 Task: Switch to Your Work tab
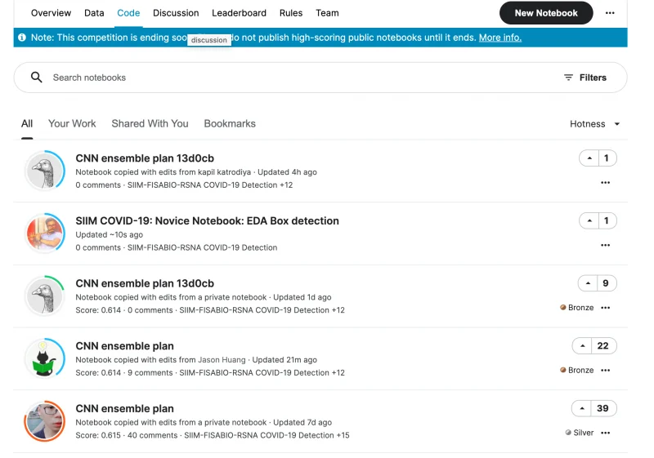click(x=72, y=123)
